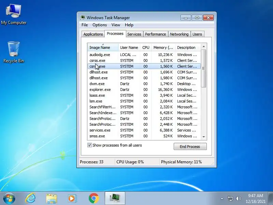Click Physical Memory: 11% status entry

click(x=181, y=162)
